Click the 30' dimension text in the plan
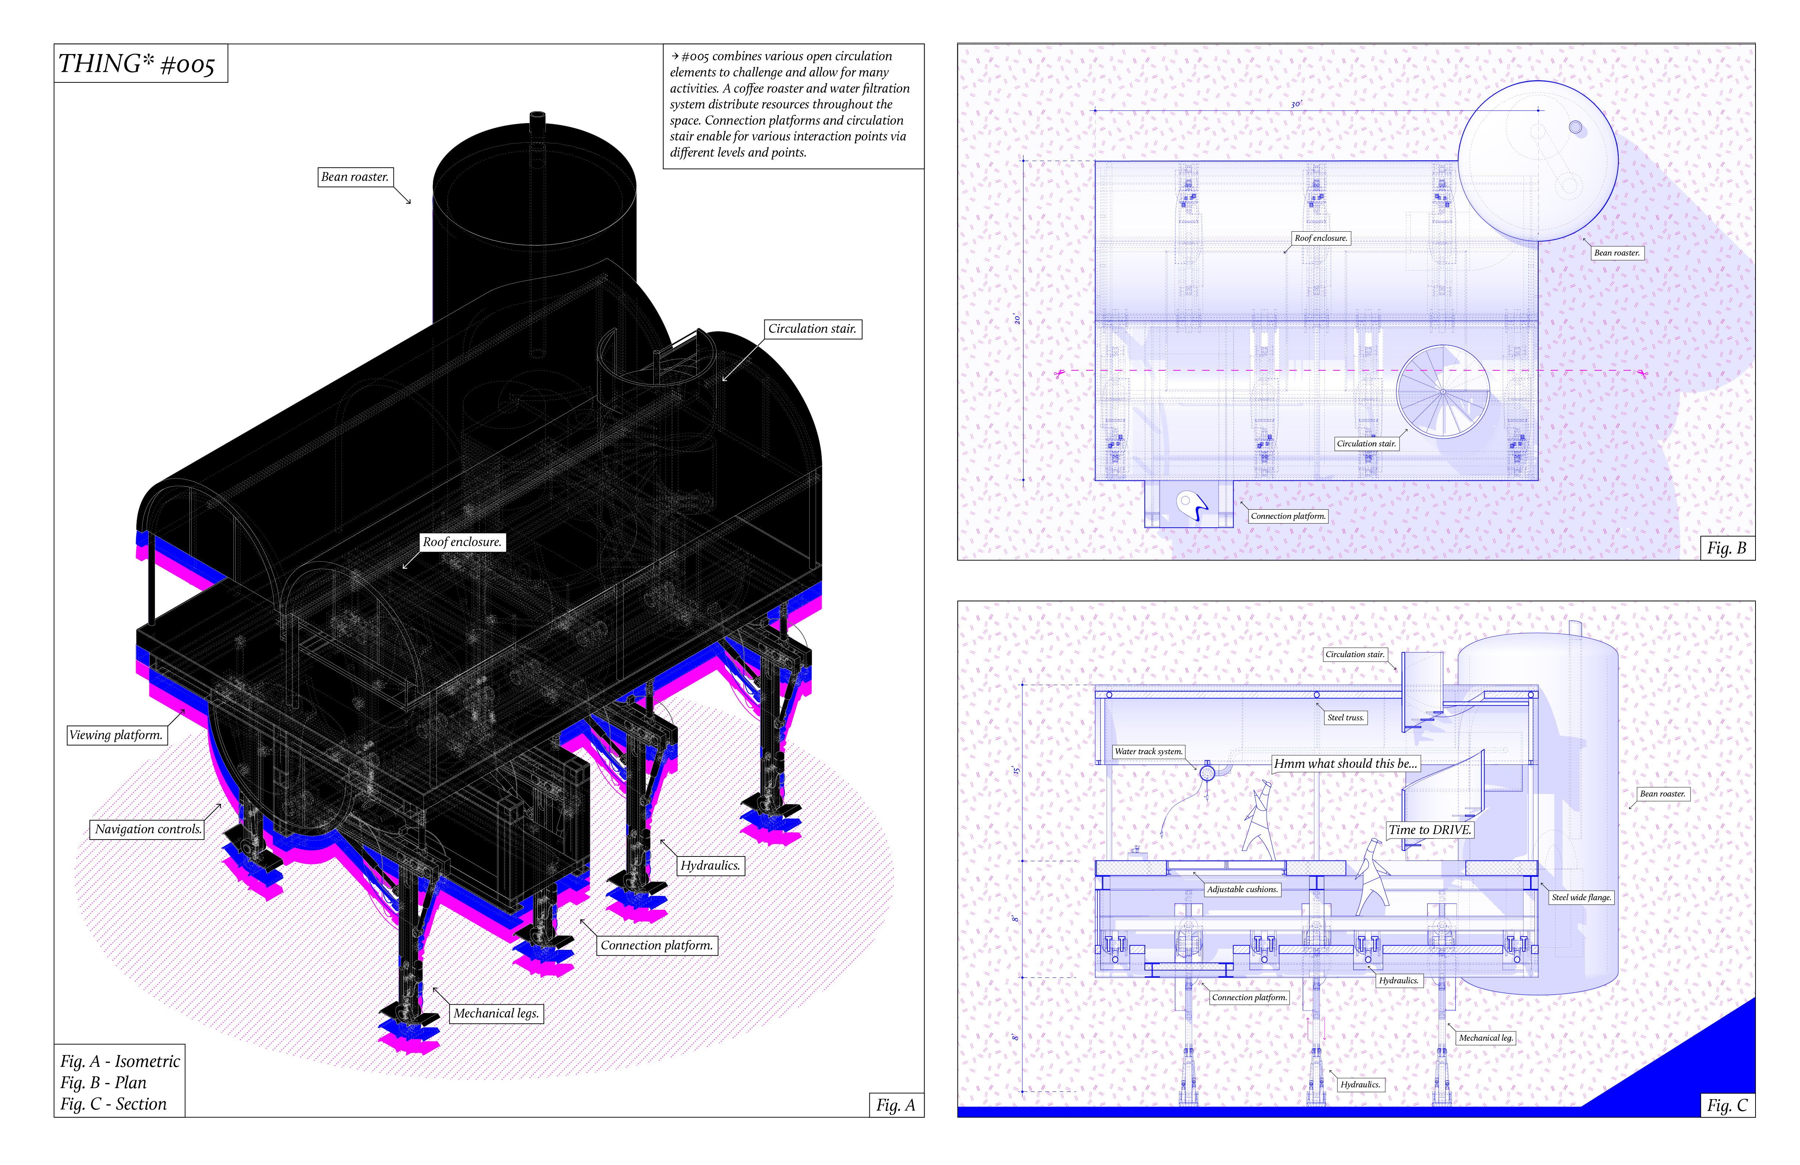 [1296, 104]
